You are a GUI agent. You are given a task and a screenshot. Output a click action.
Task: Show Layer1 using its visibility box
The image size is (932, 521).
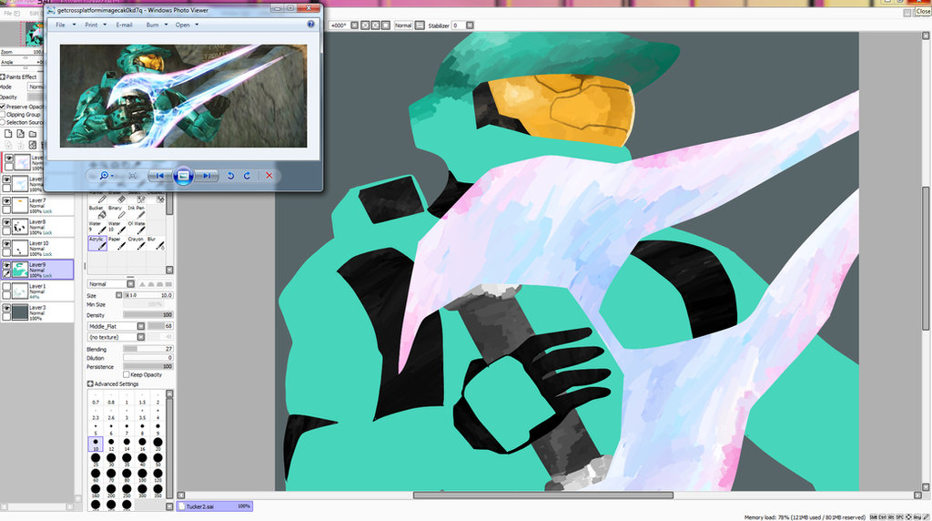[6, 287]
